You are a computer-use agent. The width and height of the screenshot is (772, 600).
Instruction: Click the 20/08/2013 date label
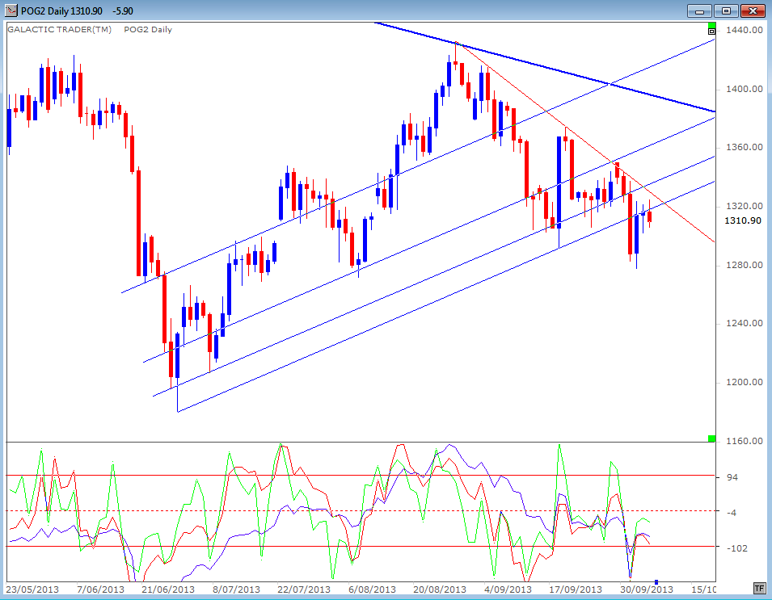pyautogui.click(x=440, y=590)
